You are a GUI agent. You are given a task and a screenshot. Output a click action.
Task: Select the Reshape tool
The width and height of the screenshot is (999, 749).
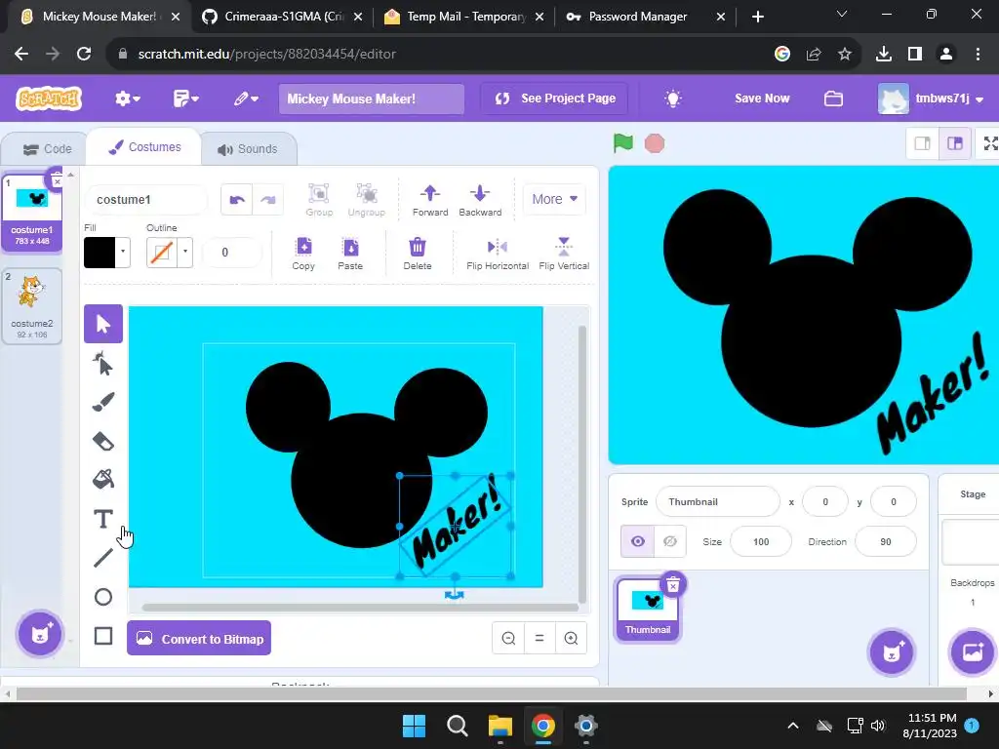(x=103, y=364)
